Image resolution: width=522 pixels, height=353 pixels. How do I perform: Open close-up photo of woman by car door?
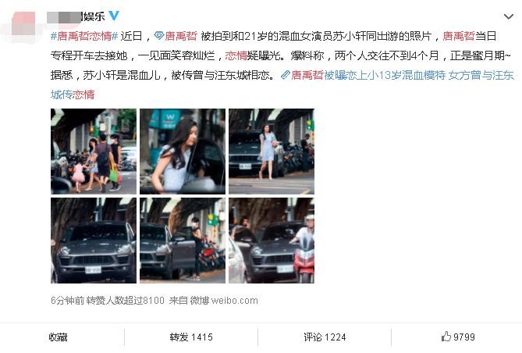(x=183, y=152)
